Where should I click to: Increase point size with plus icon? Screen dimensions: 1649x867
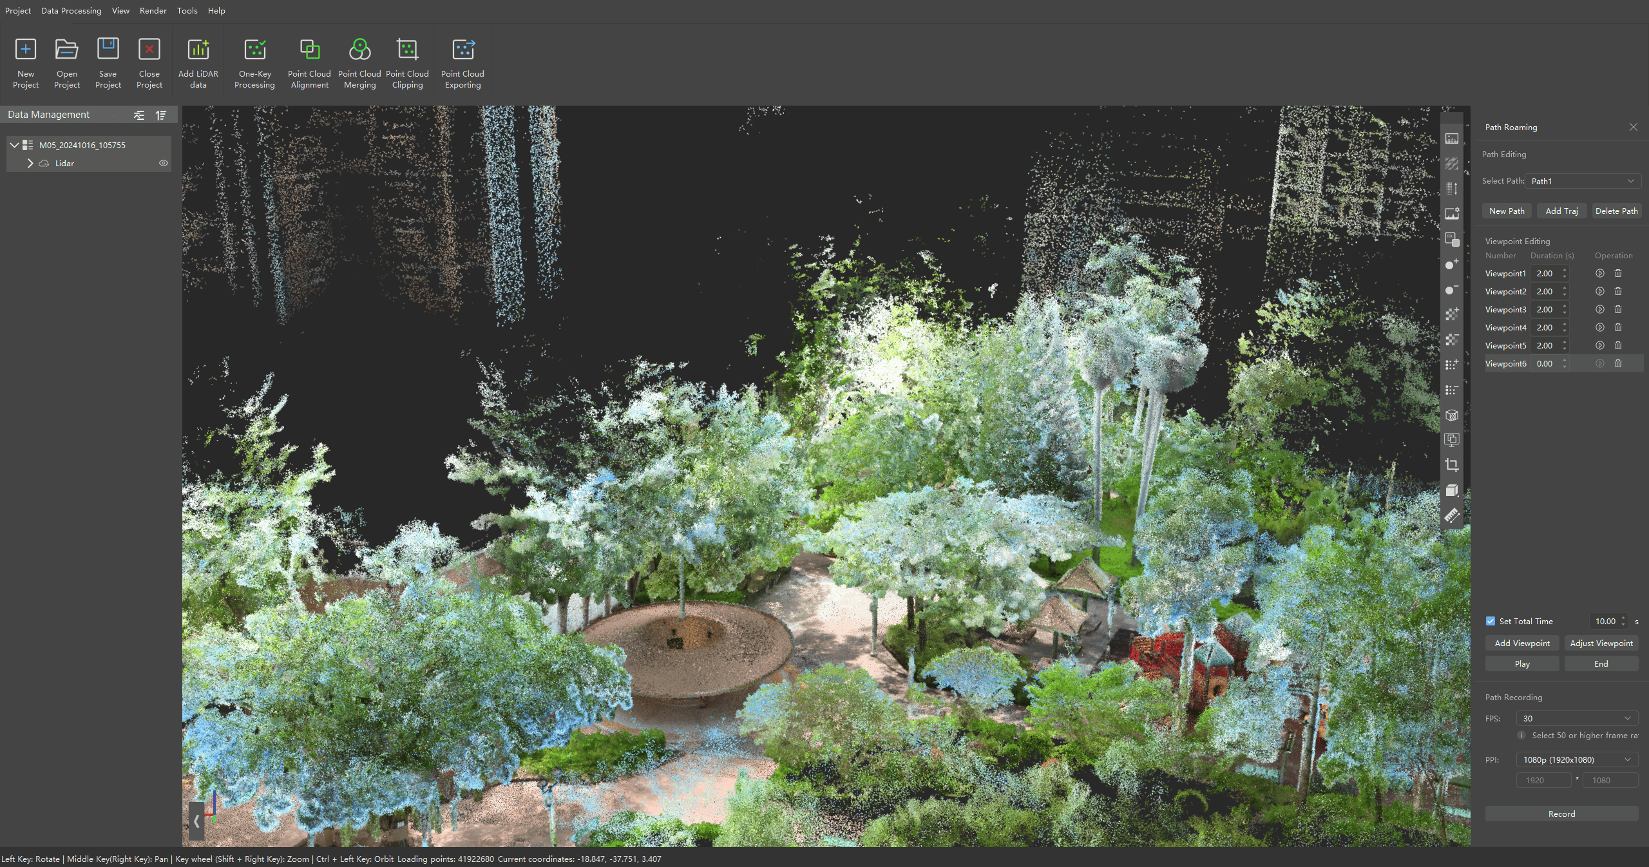pos(1451,264)
